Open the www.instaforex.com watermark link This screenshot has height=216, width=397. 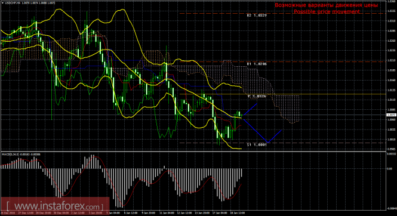[55, 206]
